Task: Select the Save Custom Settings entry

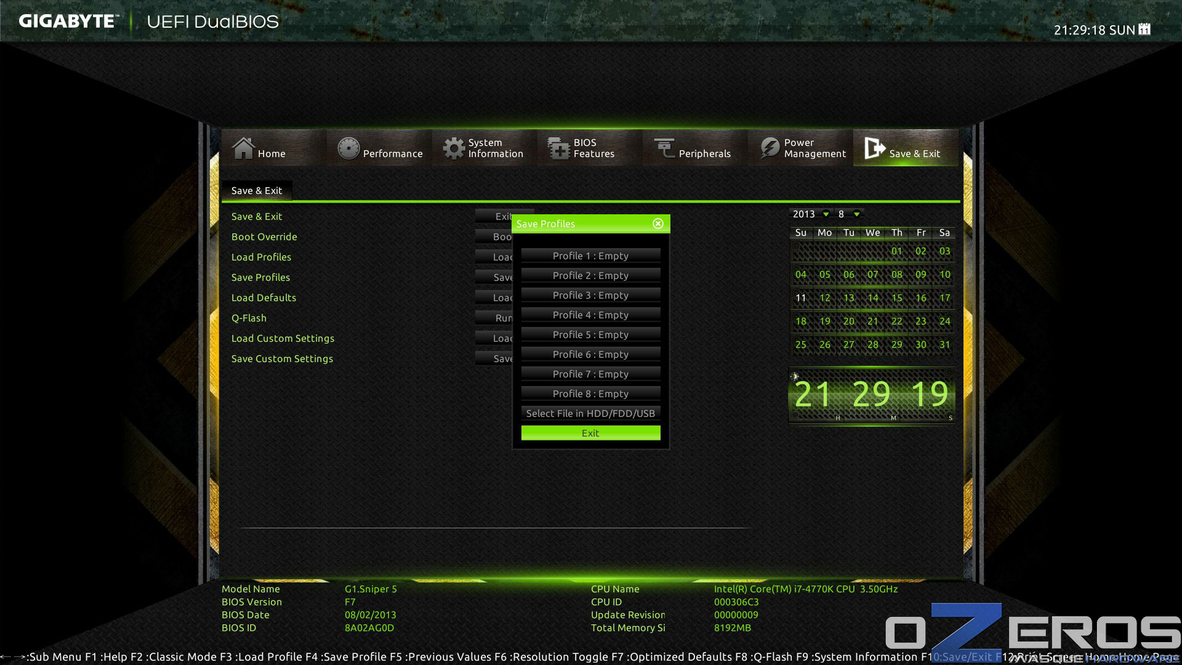Action: coord(282,359)
